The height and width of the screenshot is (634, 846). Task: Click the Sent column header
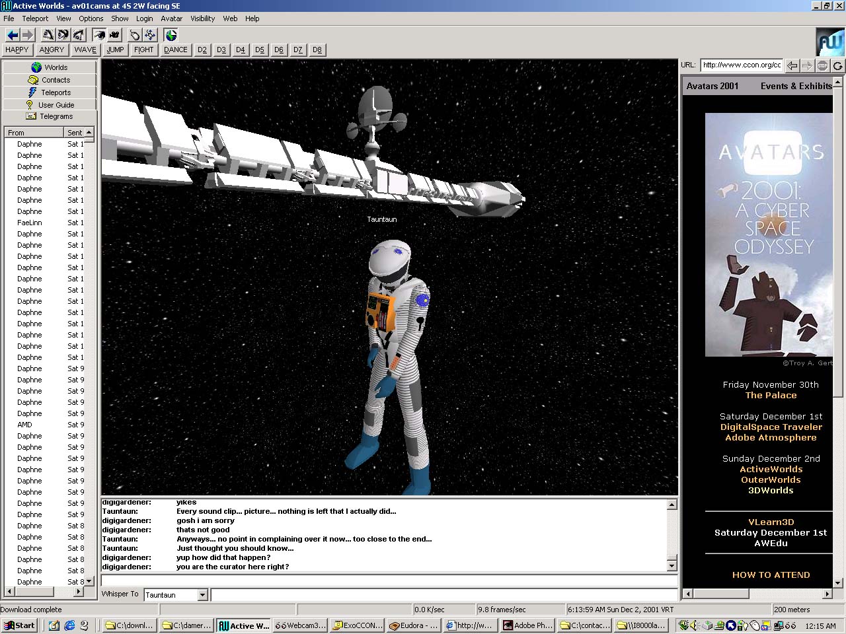(x=75, y=133)
